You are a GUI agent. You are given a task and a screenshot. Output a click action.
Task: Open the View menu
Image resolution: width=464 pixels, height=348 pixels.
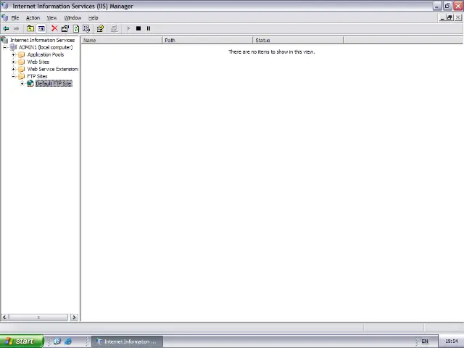click(51, 17)
